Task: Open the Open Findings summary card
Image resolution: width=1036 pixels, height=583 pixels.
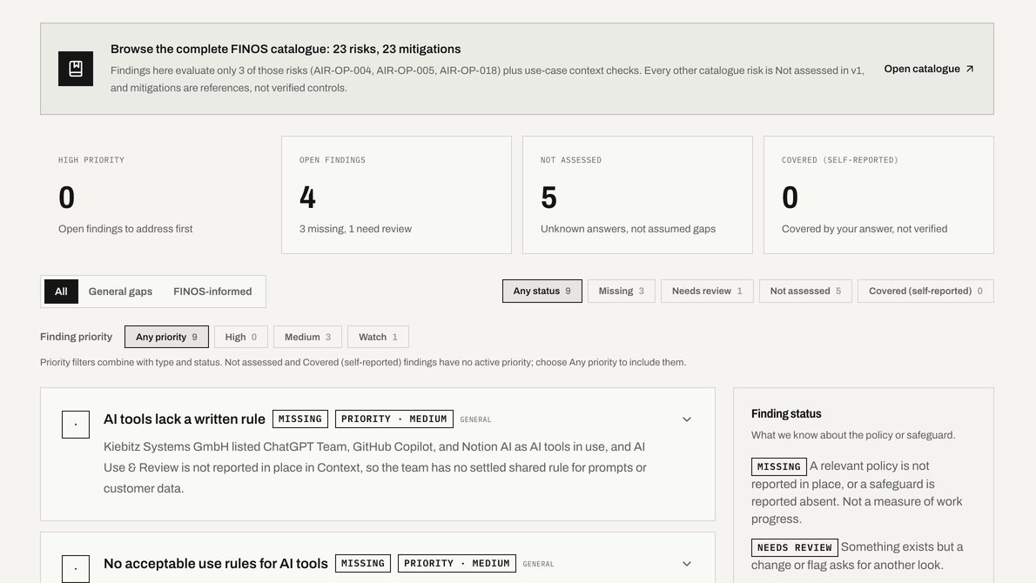Action: click(396, 195)
